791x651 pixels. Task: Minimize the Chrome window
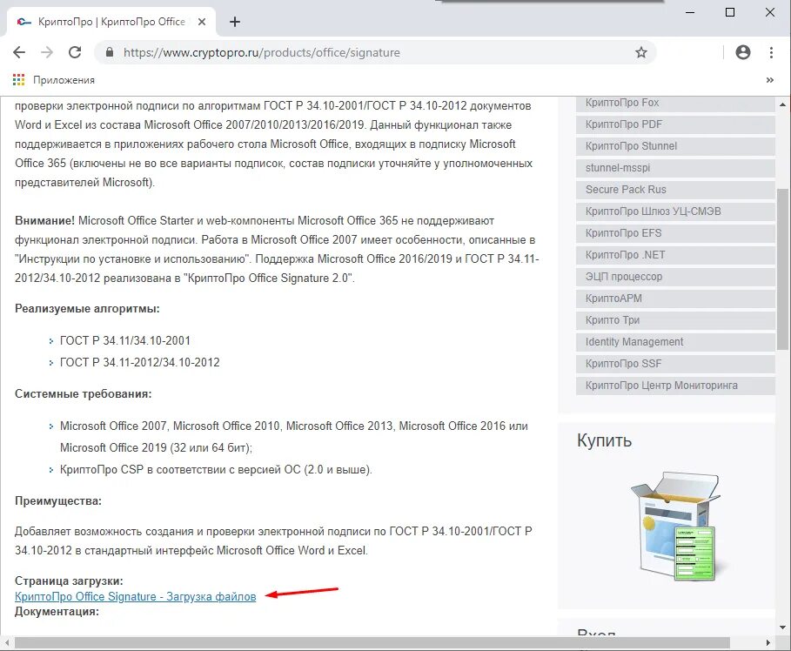(690, 12)
